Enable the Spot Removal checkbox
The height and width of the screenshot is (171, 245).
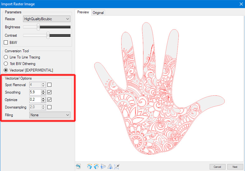point(49,85)
